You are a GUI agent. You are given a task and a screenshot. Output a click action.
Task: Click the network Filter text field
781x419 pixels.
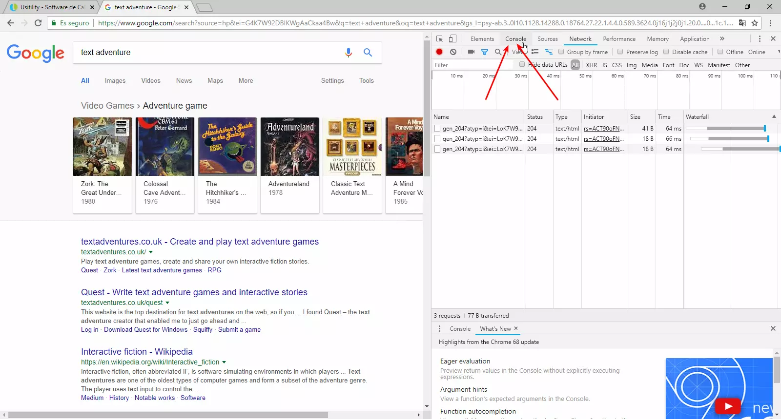coord(471,65)
